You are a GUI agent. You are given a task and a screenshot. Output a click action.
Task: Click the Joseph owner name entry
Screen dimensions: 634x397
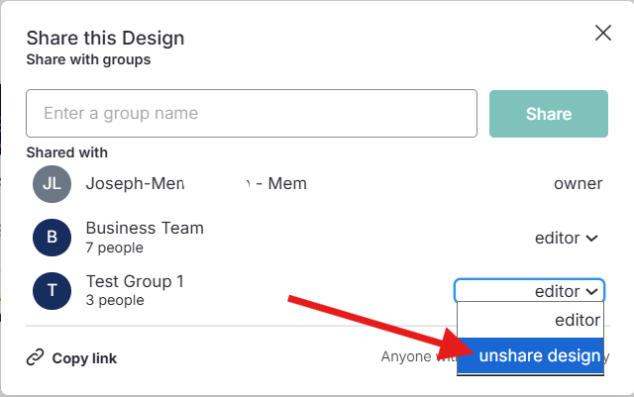[x=196, y=183]
